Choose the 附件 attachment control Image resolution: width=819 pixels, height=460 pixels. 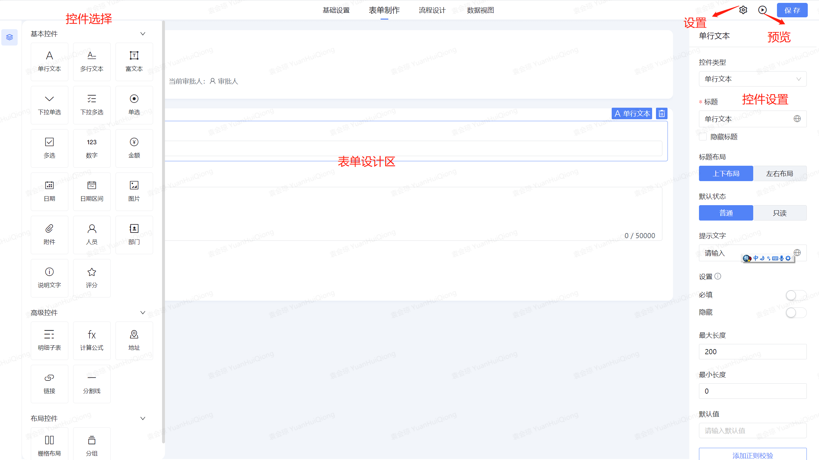click(x=49, y=234)
